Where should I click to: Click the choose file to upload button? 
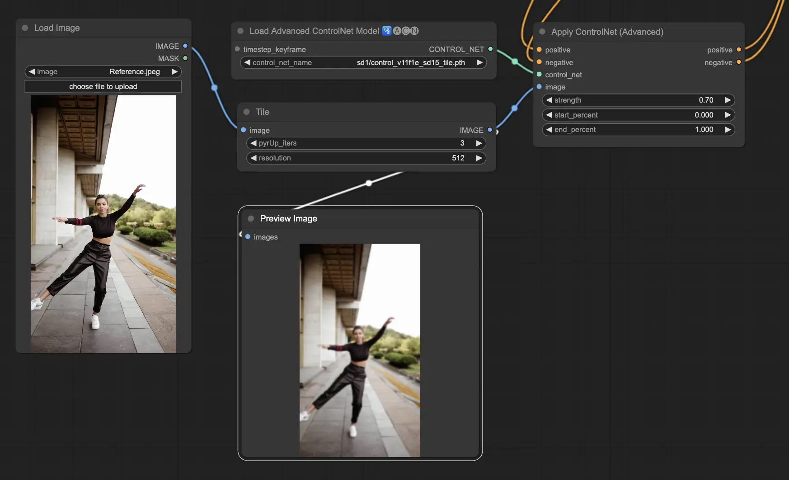tap(103, 86)
